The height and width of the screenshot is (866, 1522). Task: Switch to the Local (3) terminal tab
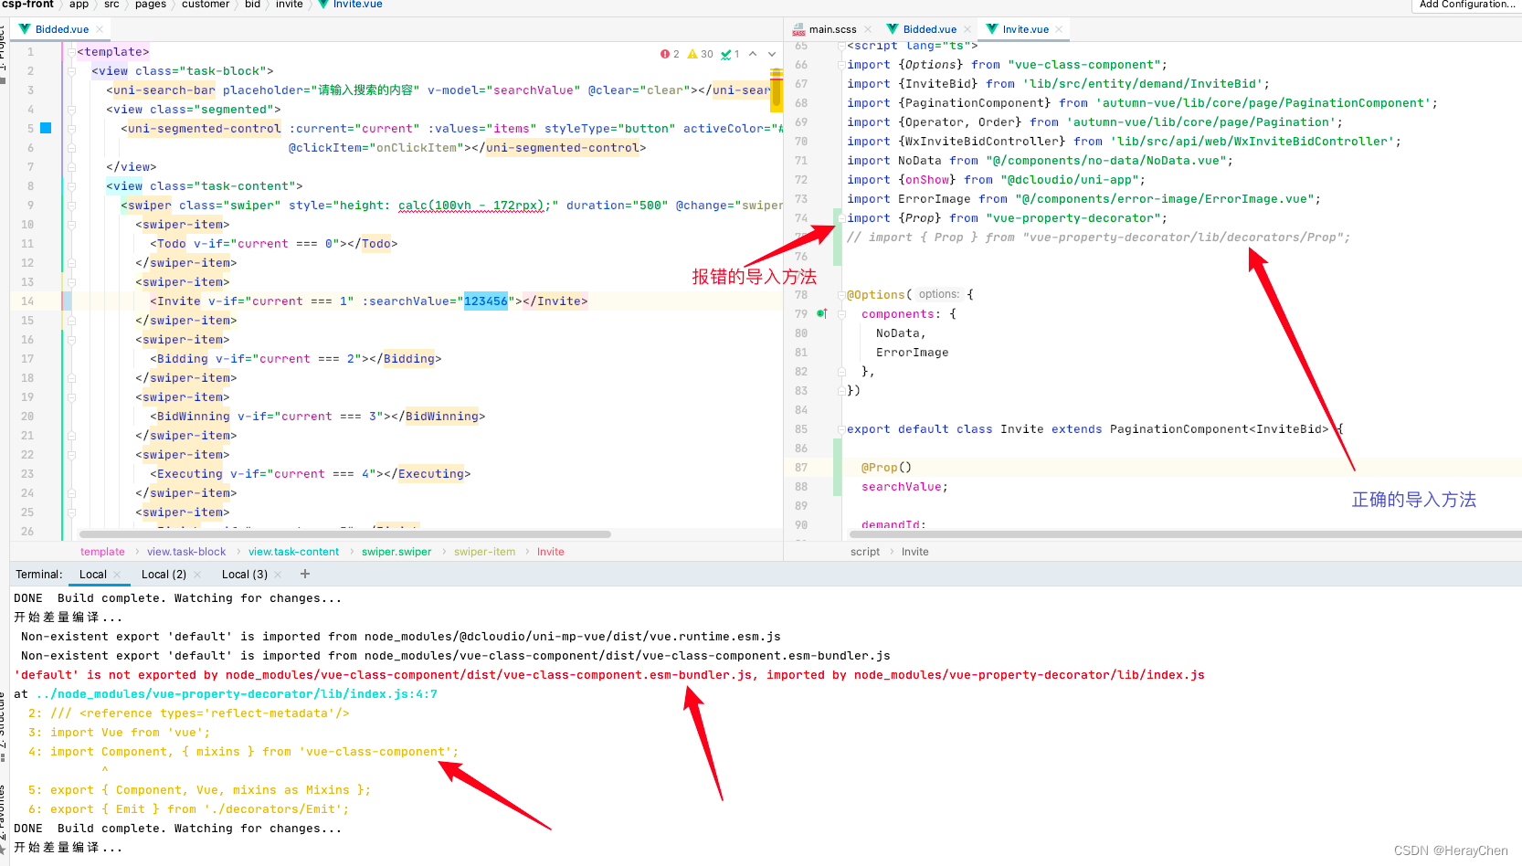(245, 575)
